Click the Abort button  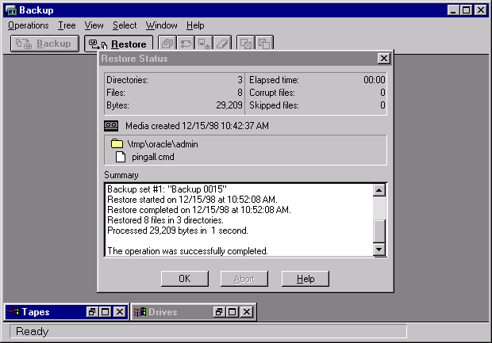click(244, 279)
